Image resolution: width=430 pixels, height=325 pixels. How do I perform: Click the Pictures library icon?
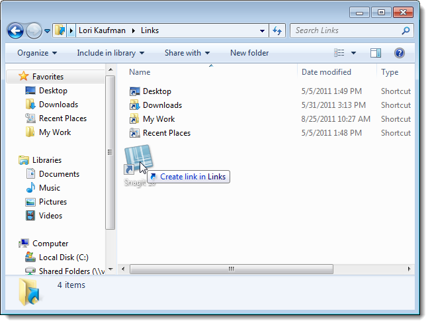tap(30, 202)
